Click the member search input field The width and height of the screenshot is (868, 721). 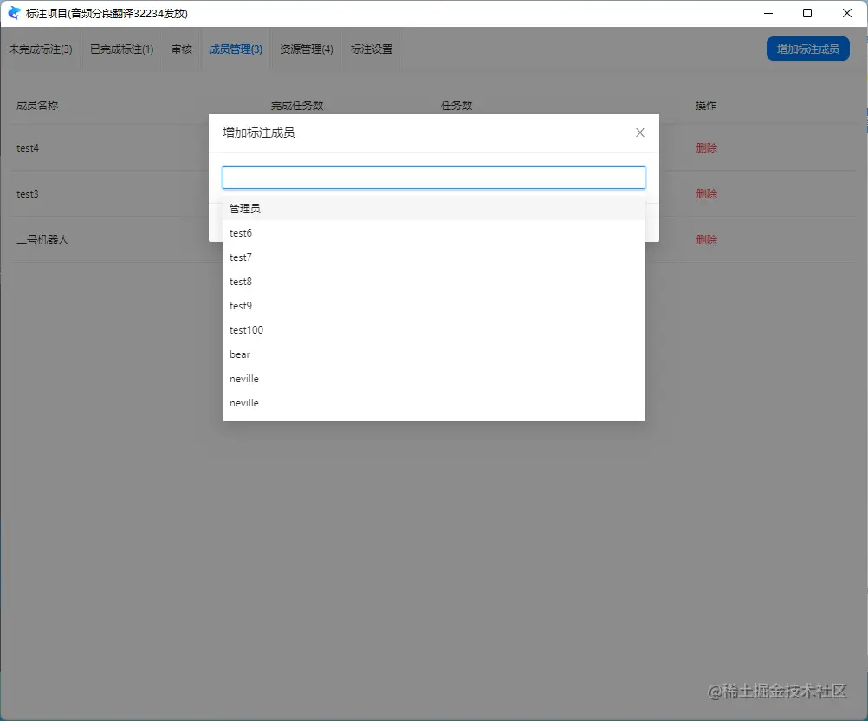coord(433,178)
